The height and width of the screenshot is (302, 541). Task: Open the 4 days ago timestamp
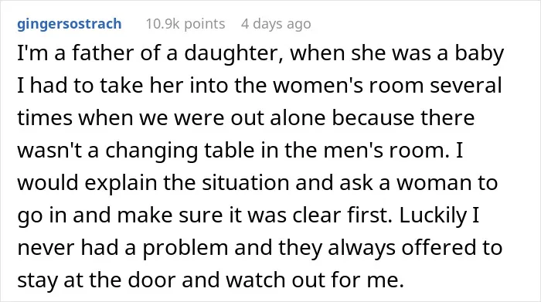[x=276, y=24]
